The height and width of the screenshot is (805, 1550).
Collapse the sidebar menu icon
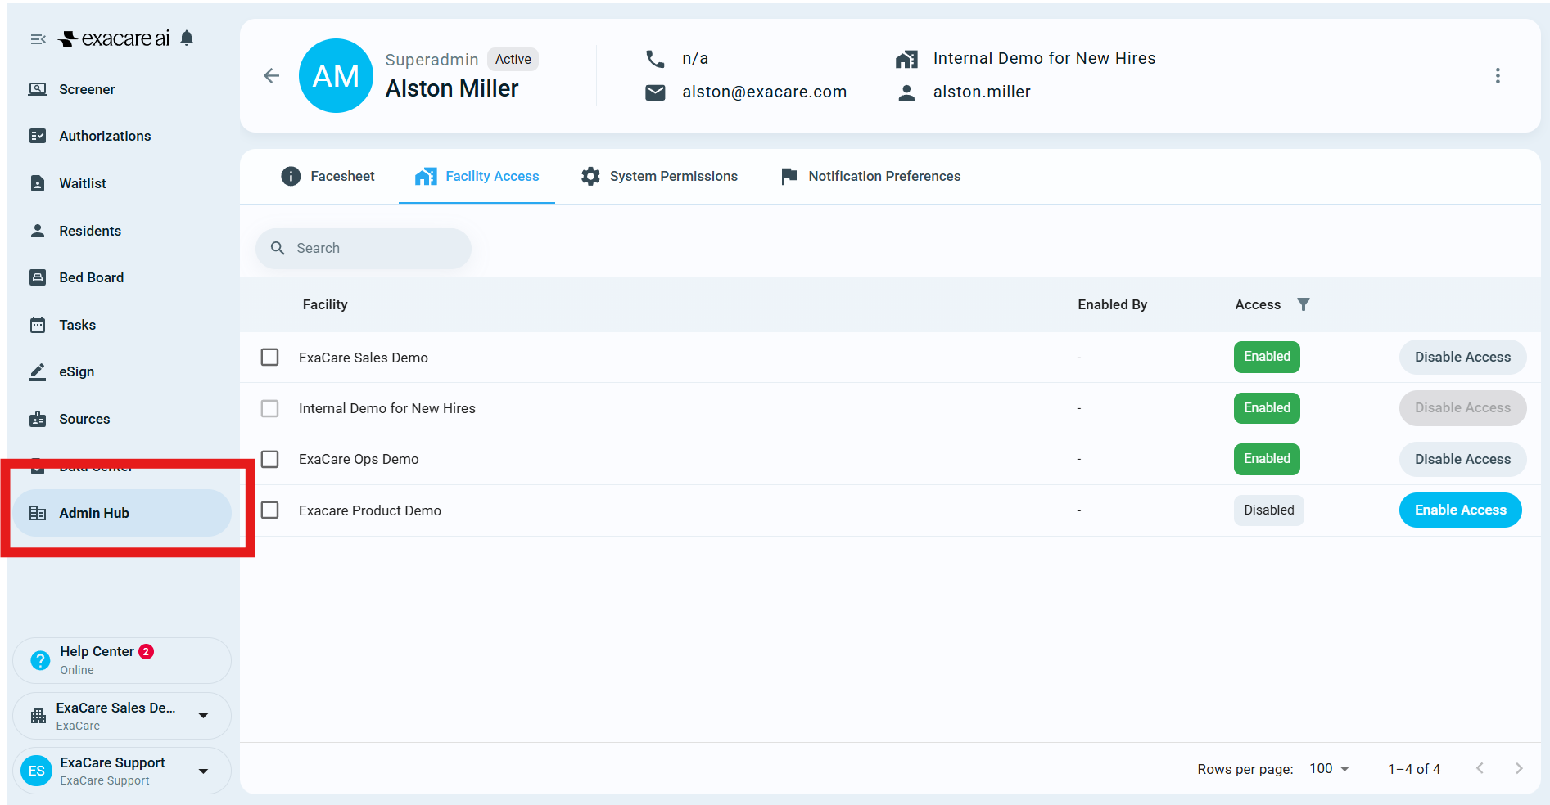point(38,39)
